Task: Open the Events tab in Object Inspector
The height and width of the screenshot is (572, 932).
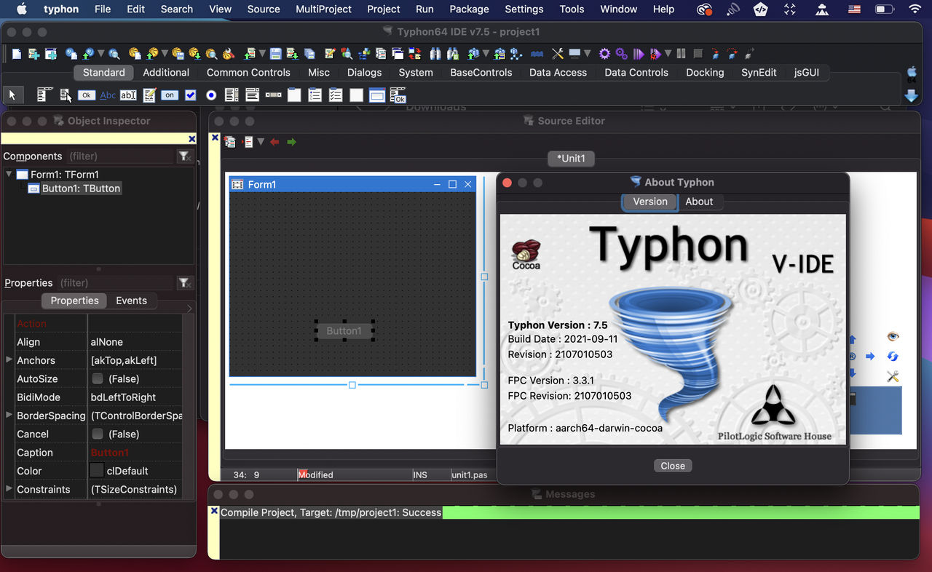Action: pos(131,301)
